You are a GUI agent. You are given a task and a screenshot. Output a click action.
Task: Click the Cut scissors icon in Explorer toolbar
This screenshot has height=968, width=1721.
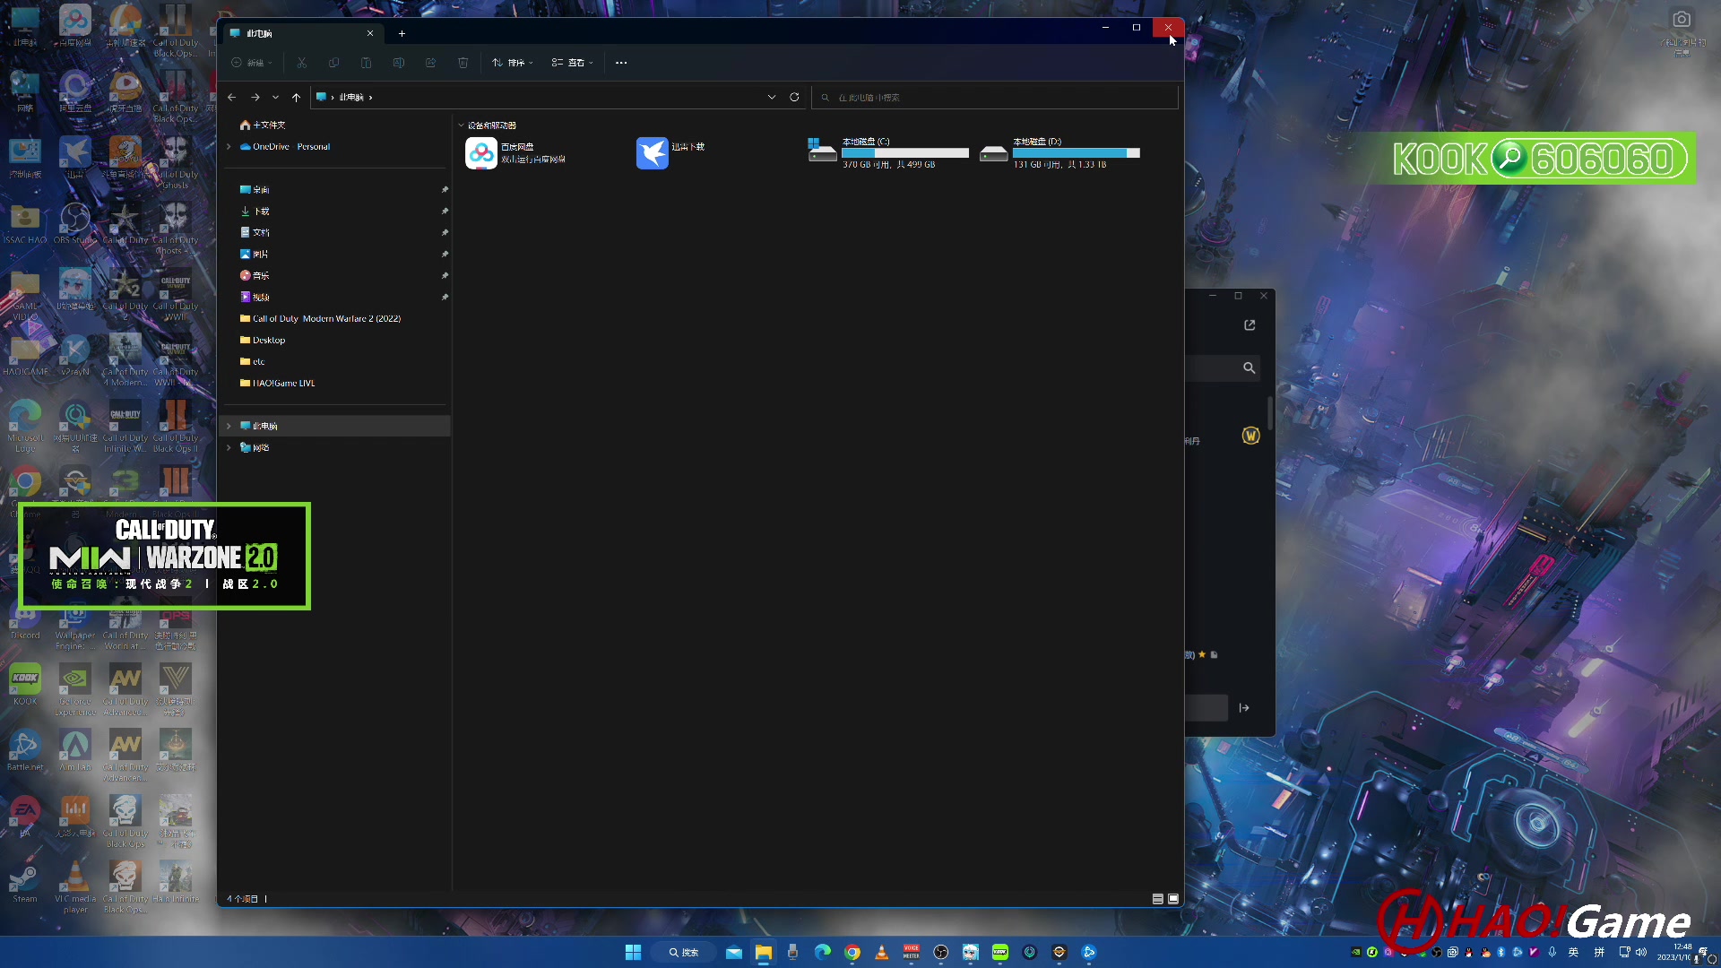pyautogui.click(x=302, y=63)
